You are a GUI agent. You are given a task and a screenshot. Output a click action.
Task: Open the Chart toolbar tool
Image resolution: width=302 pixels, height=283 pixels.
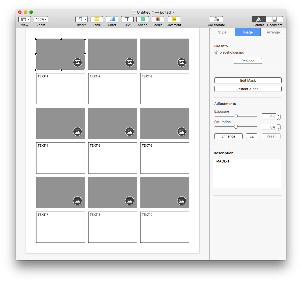pyautogui.click(x=112, y=19)
